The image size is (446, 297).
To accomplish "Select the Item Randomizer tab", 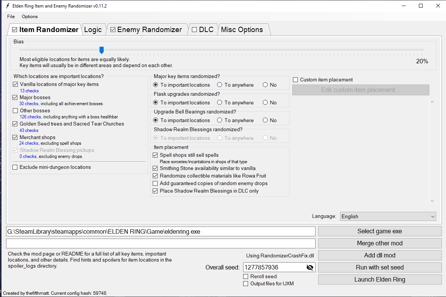I will 49,29.
